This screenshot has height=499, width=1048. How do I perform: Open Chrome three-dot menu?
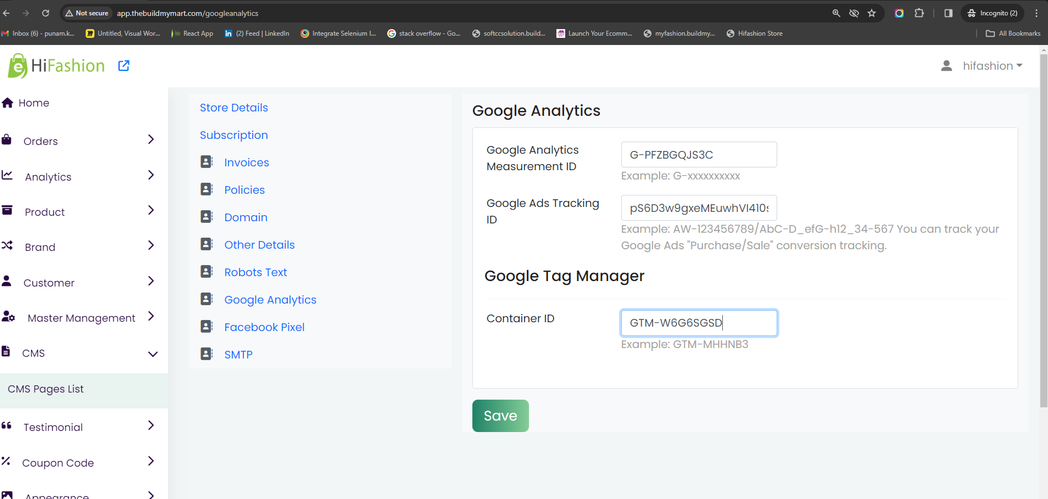click(1036, 13)
